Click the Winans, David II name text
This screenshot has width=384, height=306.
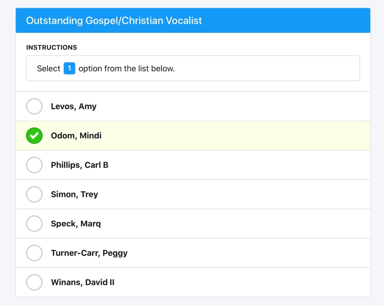coord(83,282)
